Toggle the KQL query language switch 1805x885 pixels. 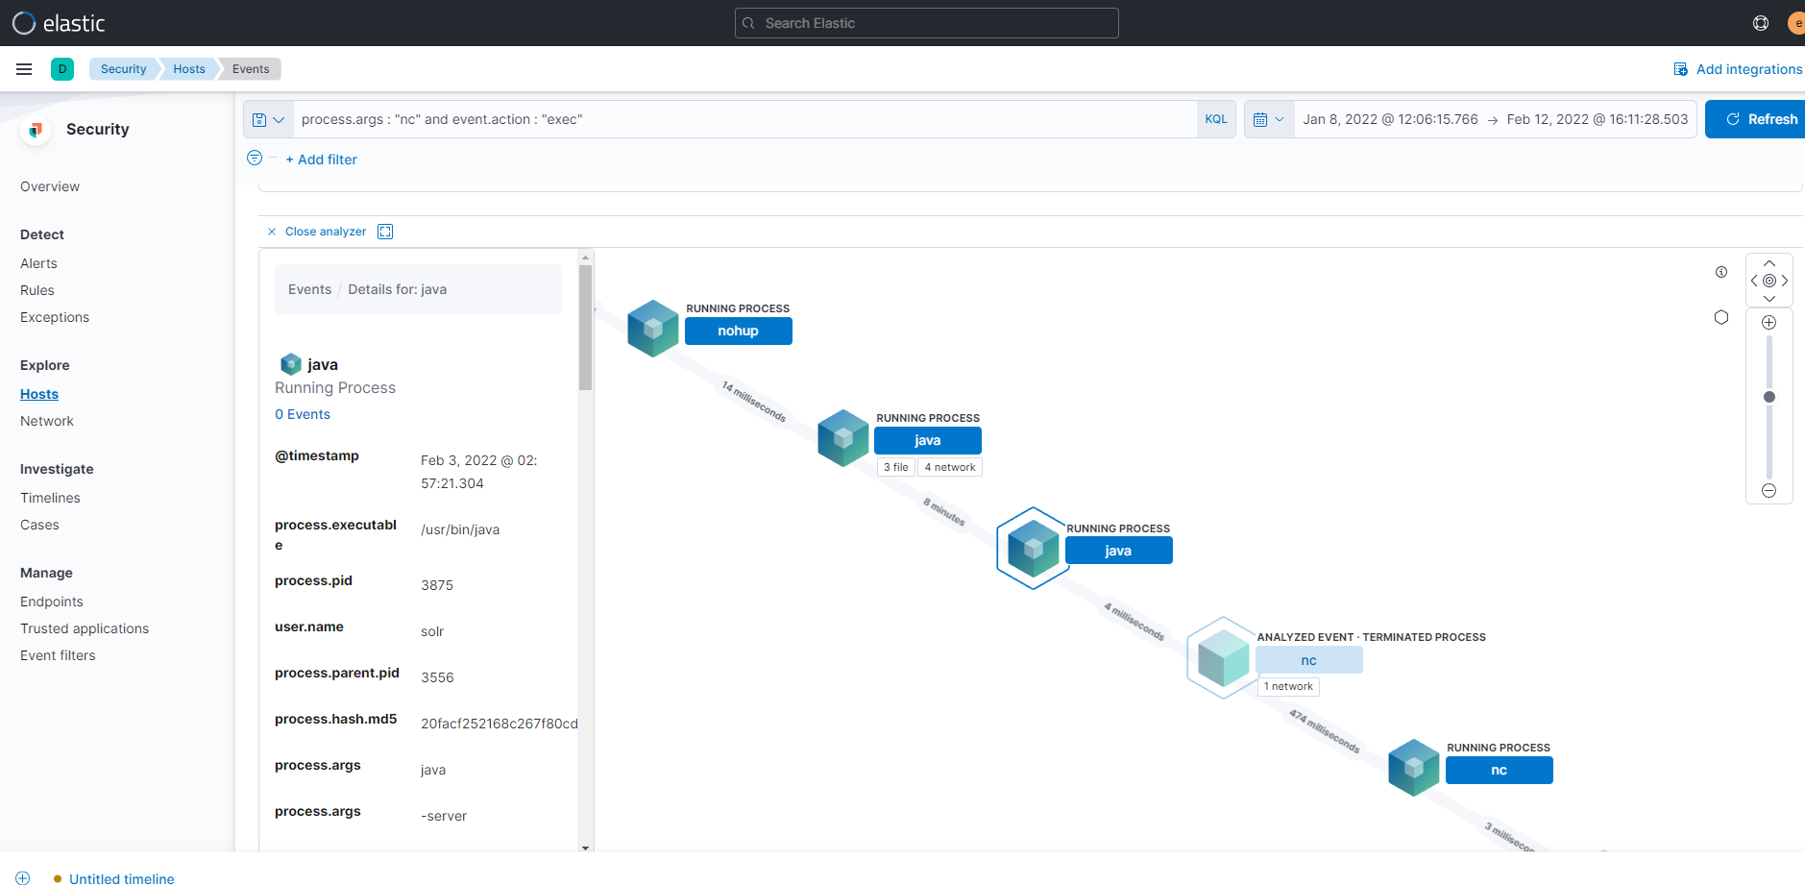tap(1215, 119)
